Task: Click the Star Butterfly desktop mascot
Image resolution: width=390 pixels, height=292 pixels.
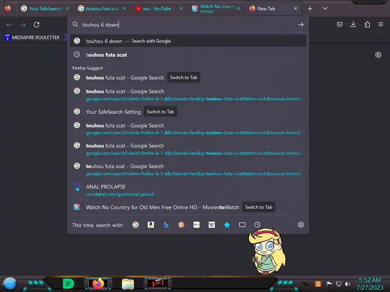Action: click(x=267, y=252)
